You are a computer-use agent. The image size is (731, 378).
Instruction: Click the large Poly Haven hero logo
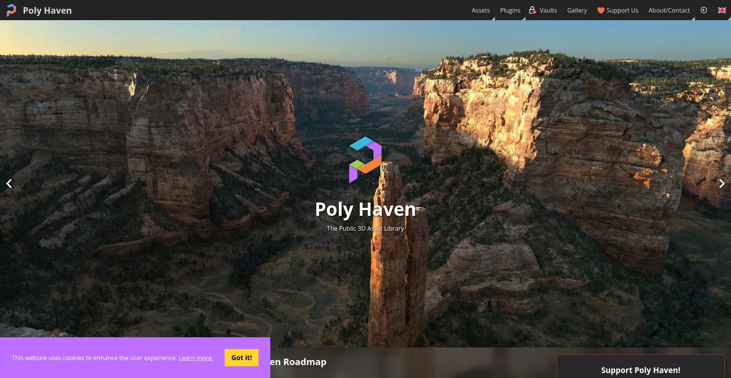pyautogui.click(x=365, y=159)
